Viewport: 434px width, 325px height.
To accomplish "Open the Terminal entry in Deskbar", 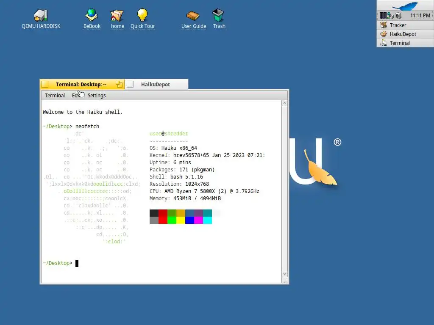I will pyautogui.click(x=405, y=43).
